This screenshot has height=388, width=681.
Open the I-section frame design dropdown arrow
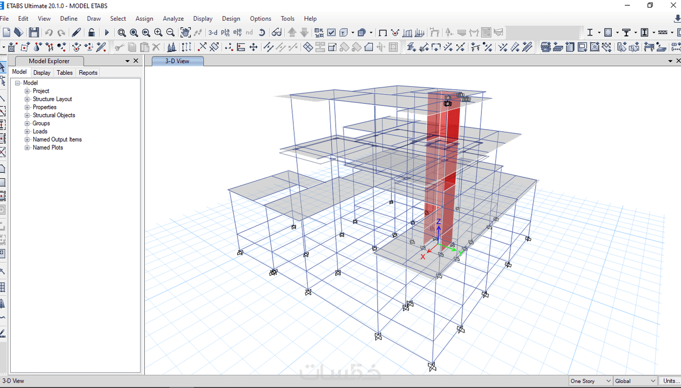[x=599, y=32]
